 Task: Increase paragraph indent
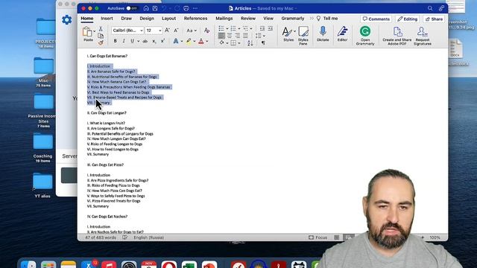point(270,28)
